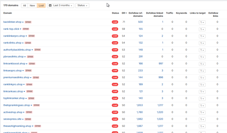Select the All filter tab
Image resolution: width=227 pixels, height=133 pixels.
pyautogui.click(x=25, y=6)
